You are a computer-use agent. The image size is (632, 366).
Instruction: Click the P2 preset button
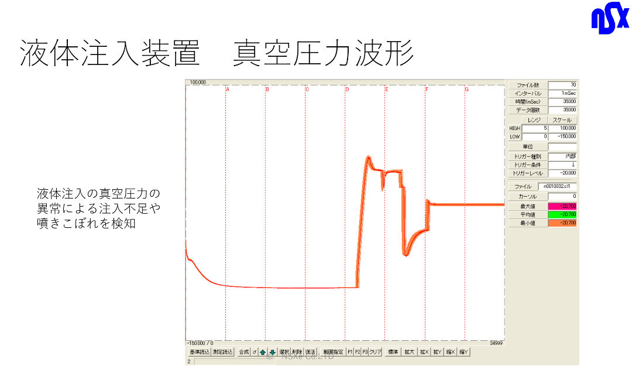pos(358,352)
